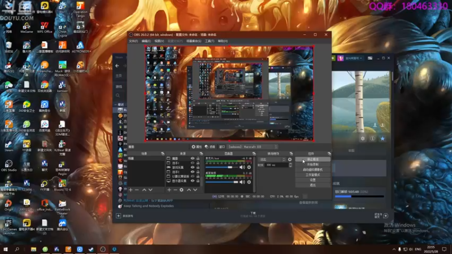
Task: Open the File (文件) menu in OBS
Action: click(133, 41)
